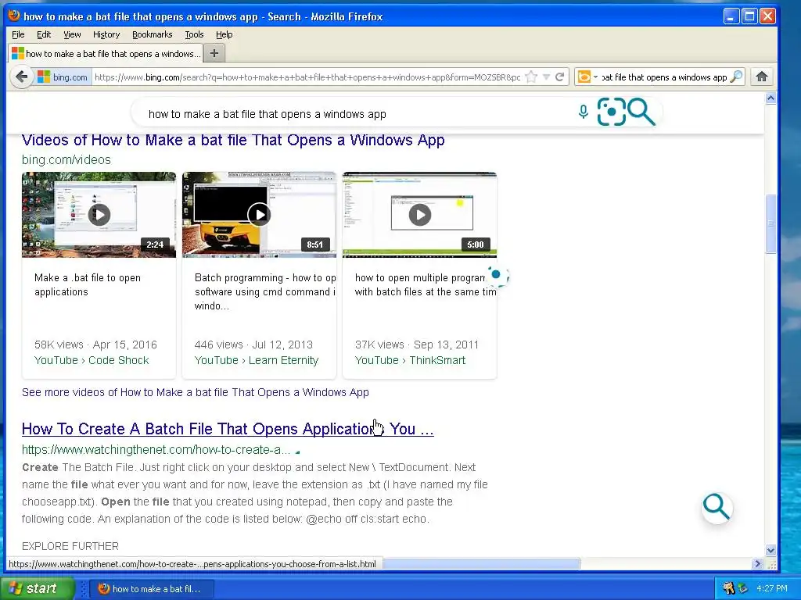Open 'Batch programming - how to op' video title
Viewport: 801px width, 600px height.
265,292
